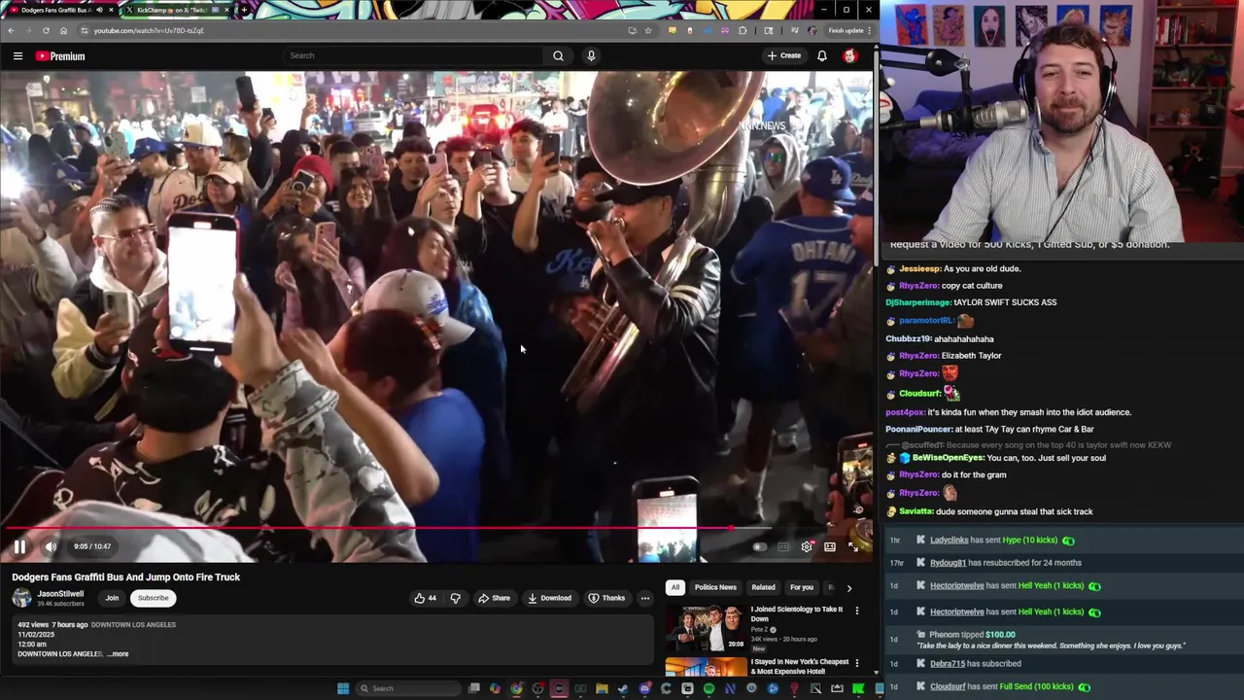Open more actions ellipsis below video

pos(644,598)
